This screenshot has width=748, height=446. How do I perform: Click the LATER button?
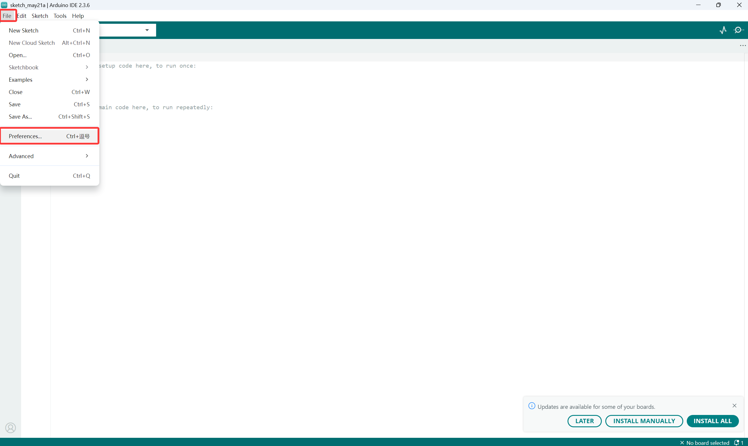click(x=585, y=421)
